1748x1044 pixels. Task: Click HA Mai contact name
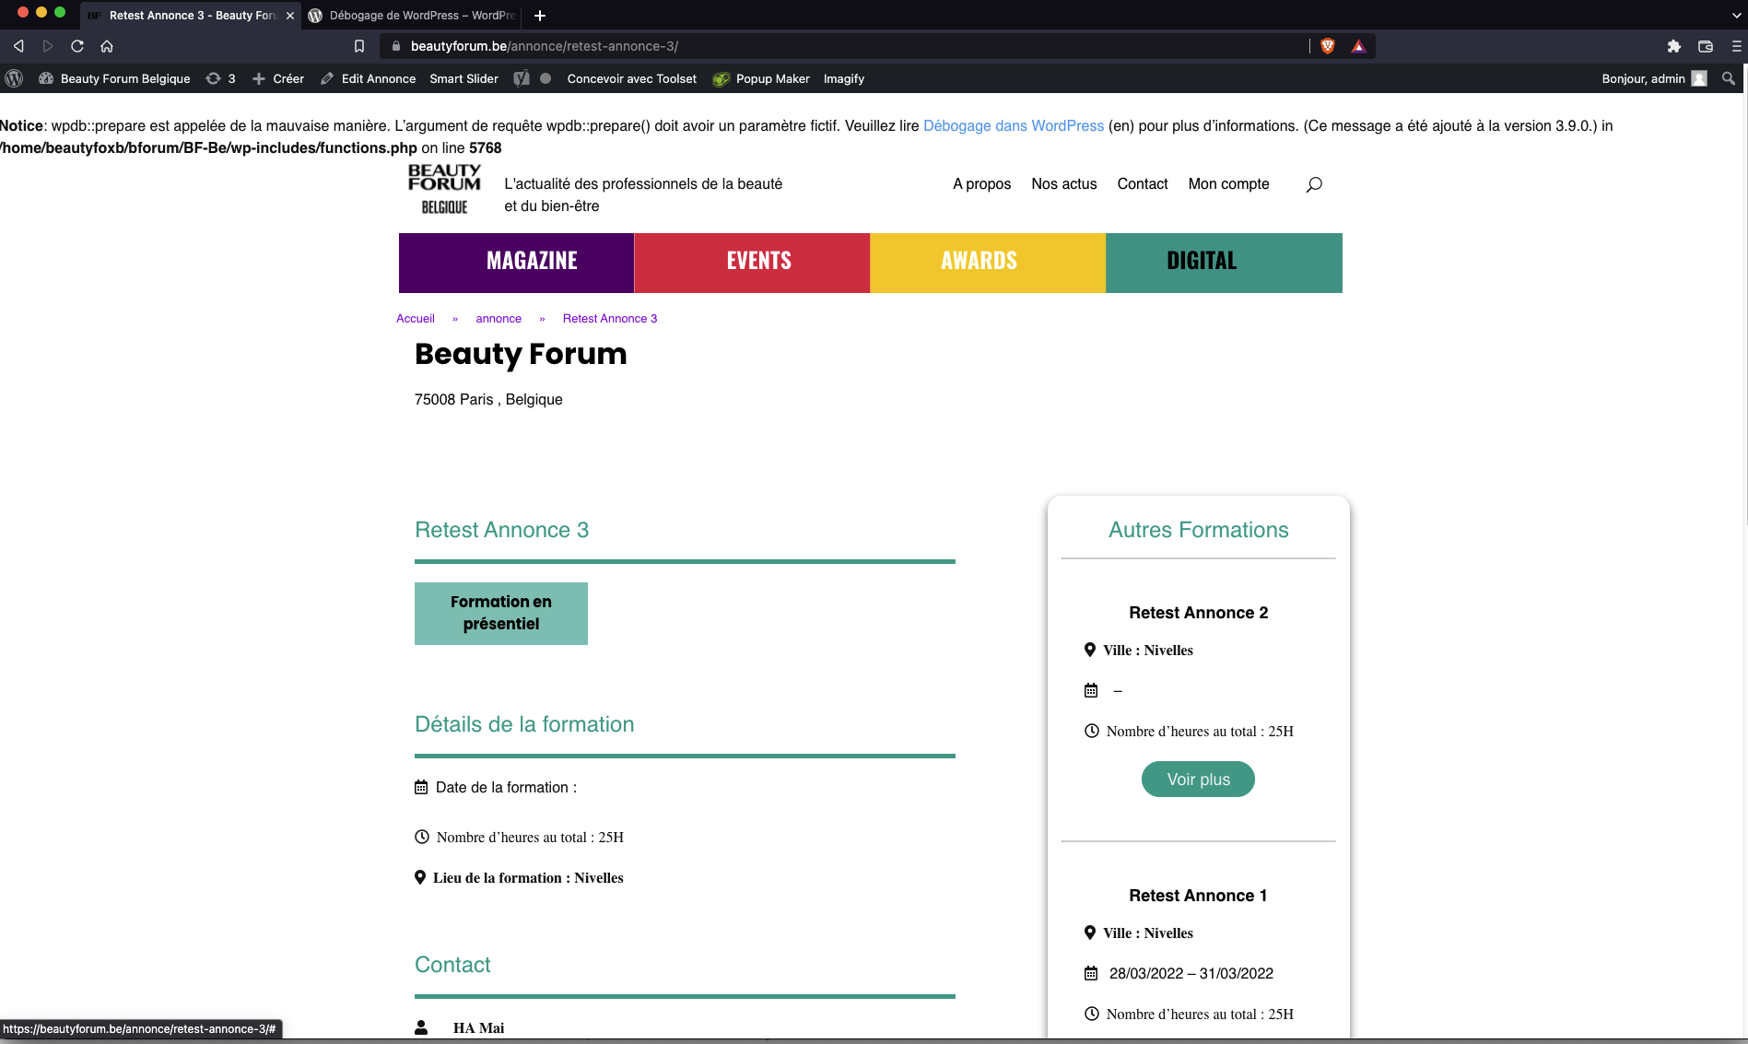click(478, 1028)
